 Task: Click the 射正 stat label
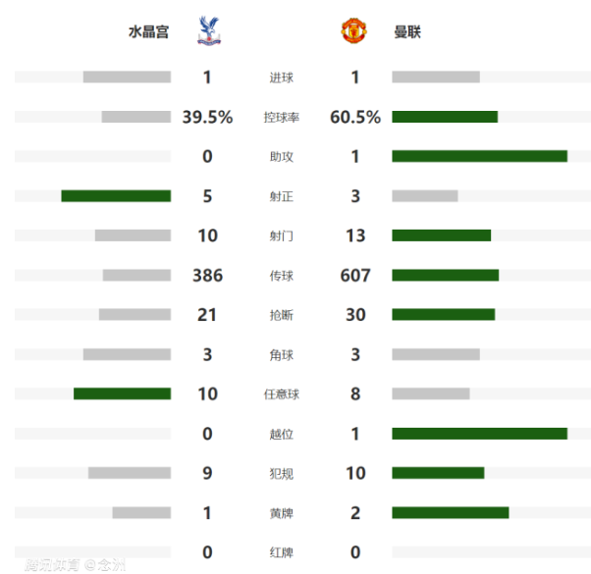pyautogui.click(x=281, y=196)
